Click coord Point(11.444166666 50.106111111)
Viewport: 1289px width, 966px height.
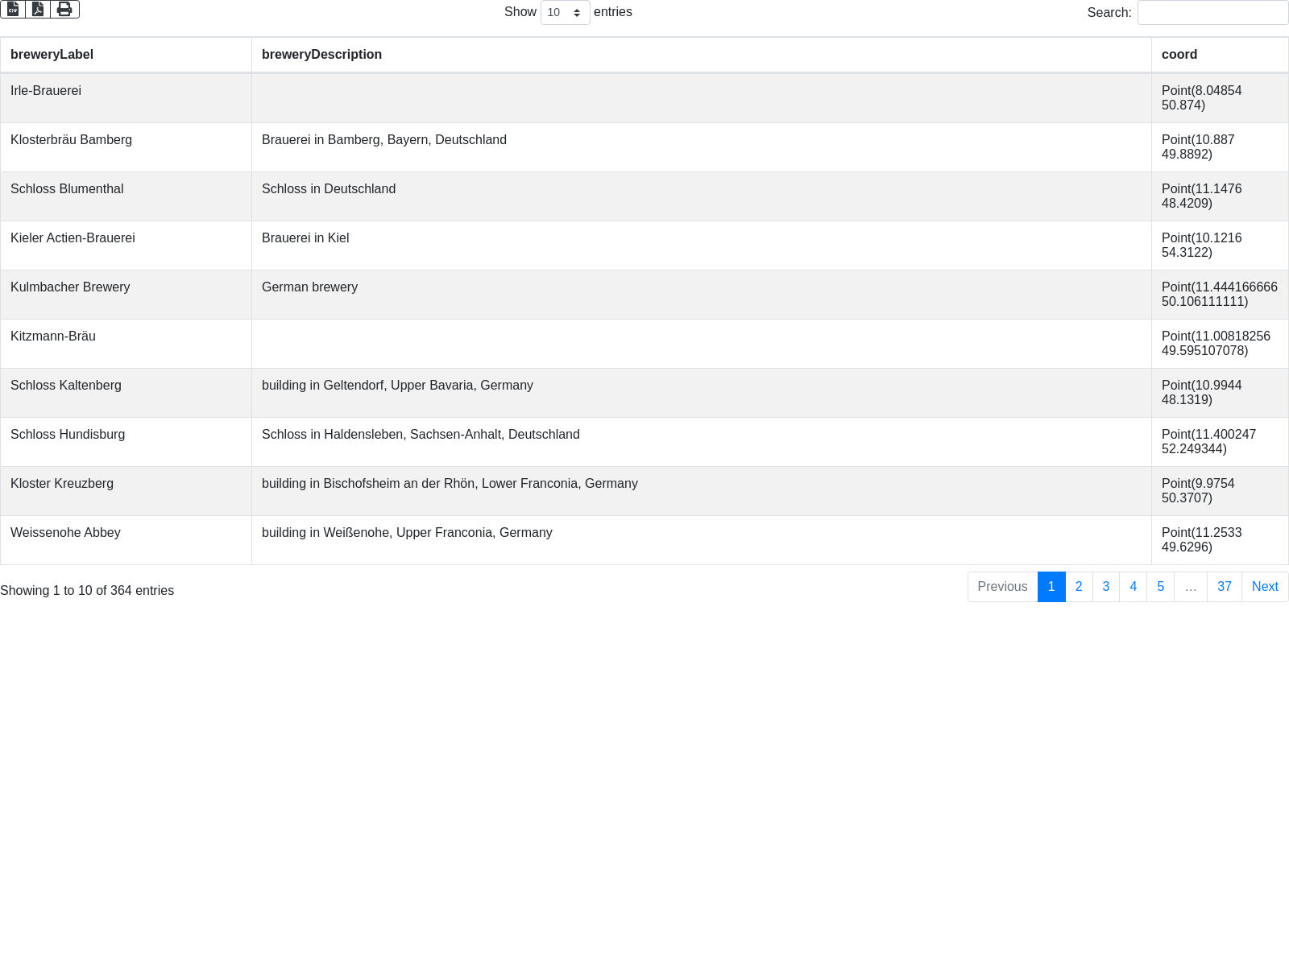[1220, 295]
